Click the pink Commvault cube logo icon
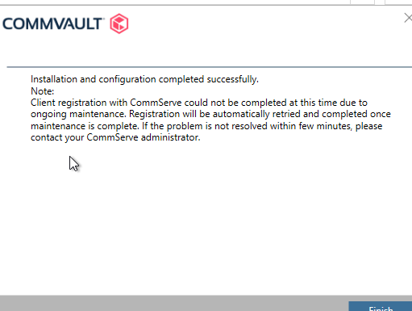 (x=119, y=23)
